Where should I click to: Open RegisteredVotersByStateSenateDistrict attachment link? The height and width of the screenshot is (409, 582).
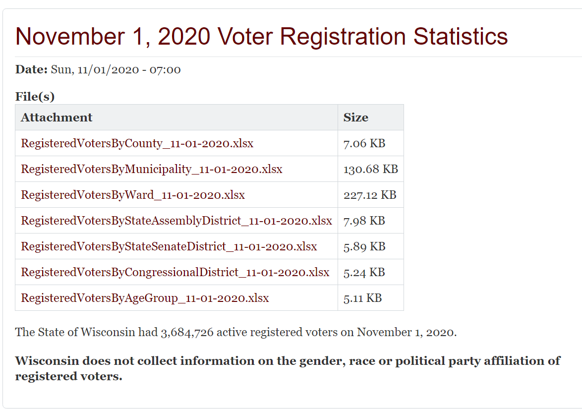click(169, 247)
